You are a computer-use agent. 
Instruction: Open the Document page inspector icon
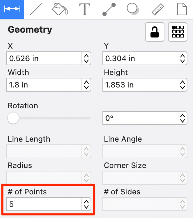pos(182,9)
